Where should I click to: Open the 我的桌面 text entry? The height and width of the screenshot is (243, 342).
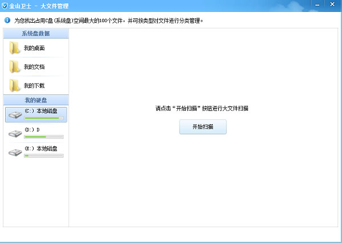click(x=34, y=48)
